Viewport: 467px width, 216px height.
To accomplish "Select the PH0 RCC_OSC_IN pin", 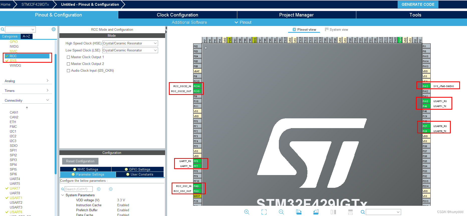I will [x=197, y=186].
